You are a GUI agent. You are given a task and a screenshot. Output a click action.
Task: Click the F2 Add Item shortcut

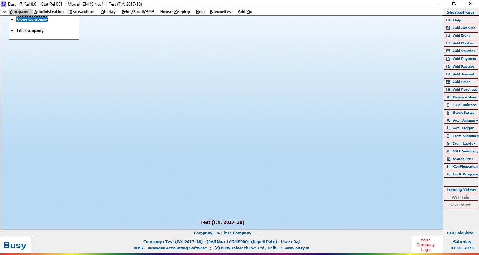pos(461,35)
